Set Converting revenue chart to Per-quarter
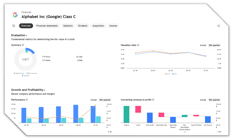Viewport: 233px width, 140px height. click(214, 100)
